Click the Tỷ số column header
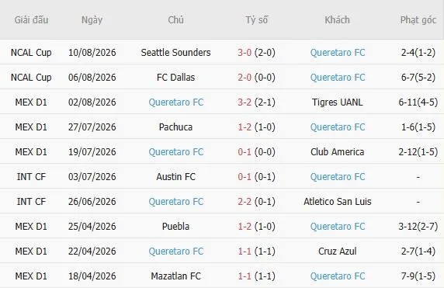Screen dimensions: 444x288 [257, 20]
